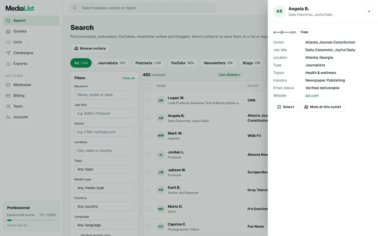Viewport: 378px width, 236px height.
Task: Click Fox News outlet cell
Action: pyautogui.click(x=256, y=227)
